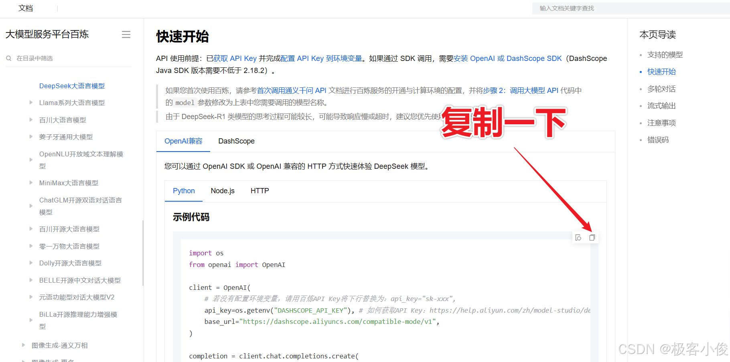Viewport: 730px width, 362px height.
Task: Click the base_url line in the code
Action: (x=322, y=322)
